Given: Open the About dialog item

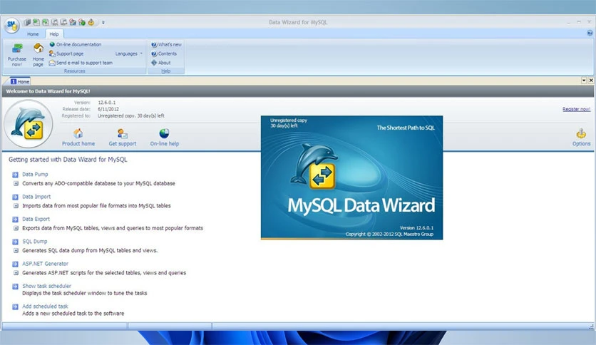Looking at the screenshot, I should pos(161,63).
